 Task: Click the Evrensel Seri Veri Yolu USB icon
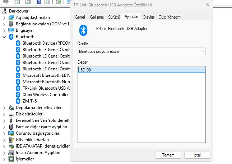click(11, 120)
